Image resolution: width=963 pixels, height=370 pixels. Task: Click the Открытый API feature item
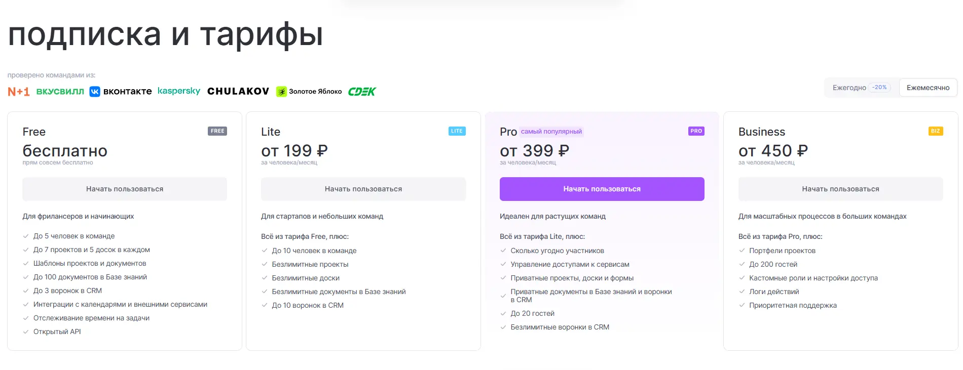(x=57, y=332)
